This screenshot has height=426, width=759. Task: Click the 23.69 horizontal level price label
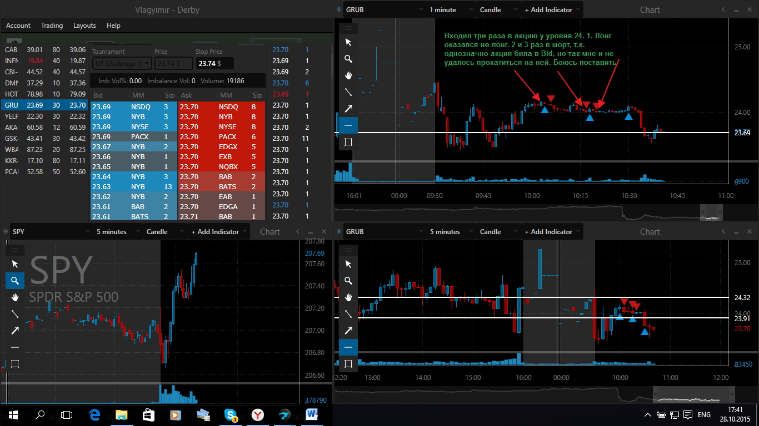[742, 133]
